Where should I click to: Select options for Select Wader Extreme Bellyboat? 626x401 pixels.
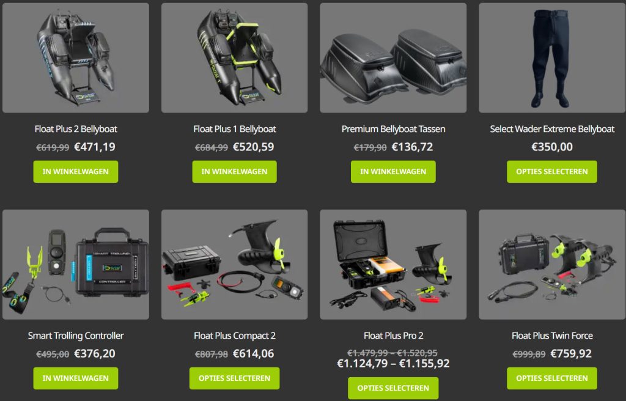click(x=552, y=172)
